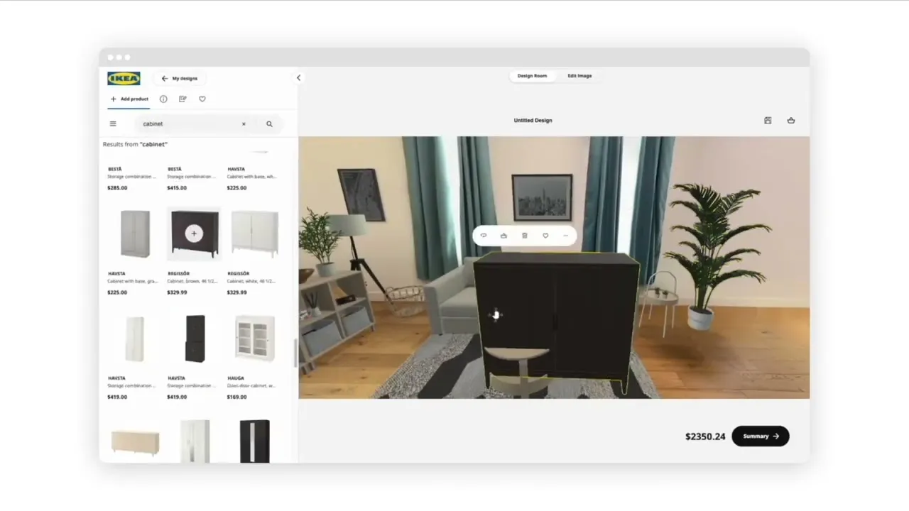
Task: Click the design notes icon in the left panel
Action: point(183,99)
